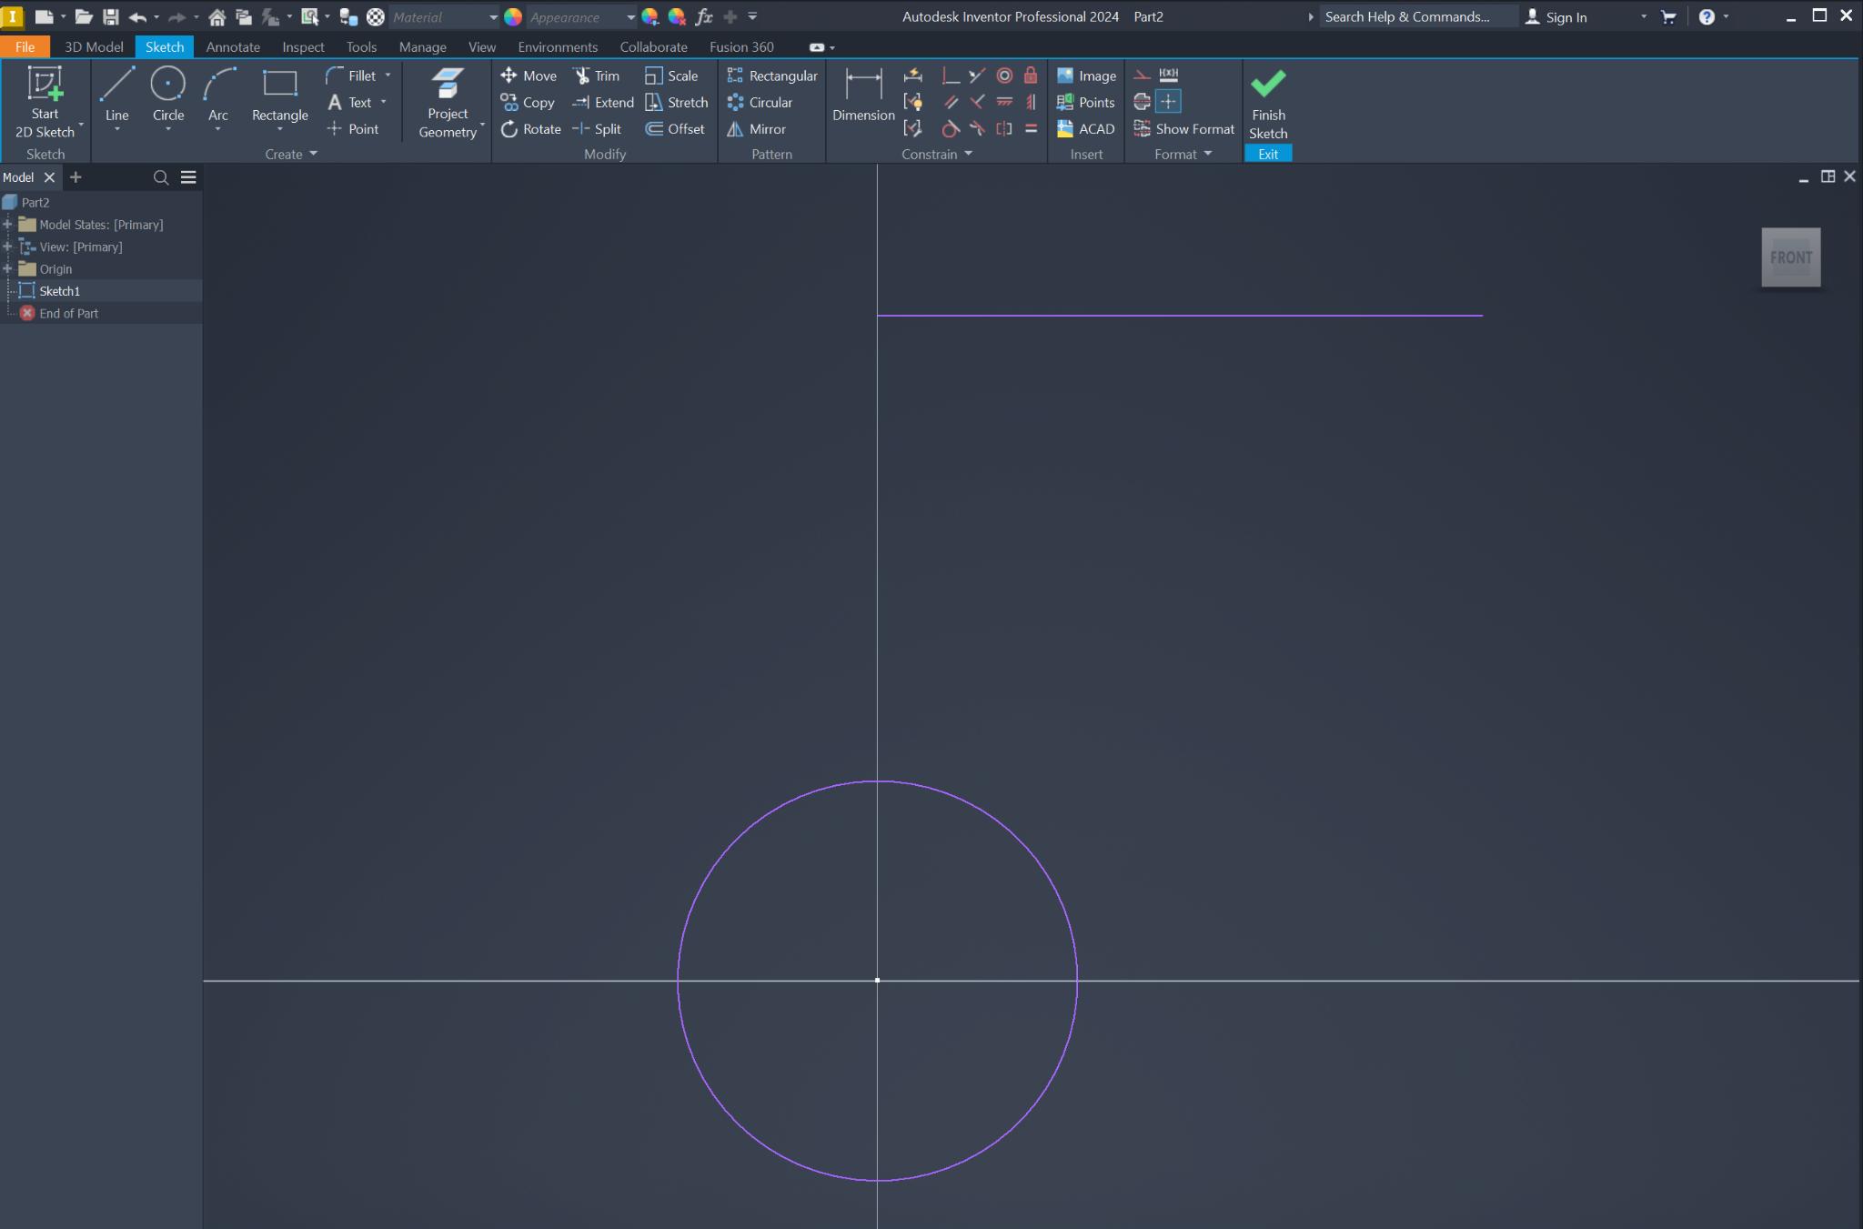The image size is (1863, 1229).
Task: Expand the Origin folder
Action: 8,268
